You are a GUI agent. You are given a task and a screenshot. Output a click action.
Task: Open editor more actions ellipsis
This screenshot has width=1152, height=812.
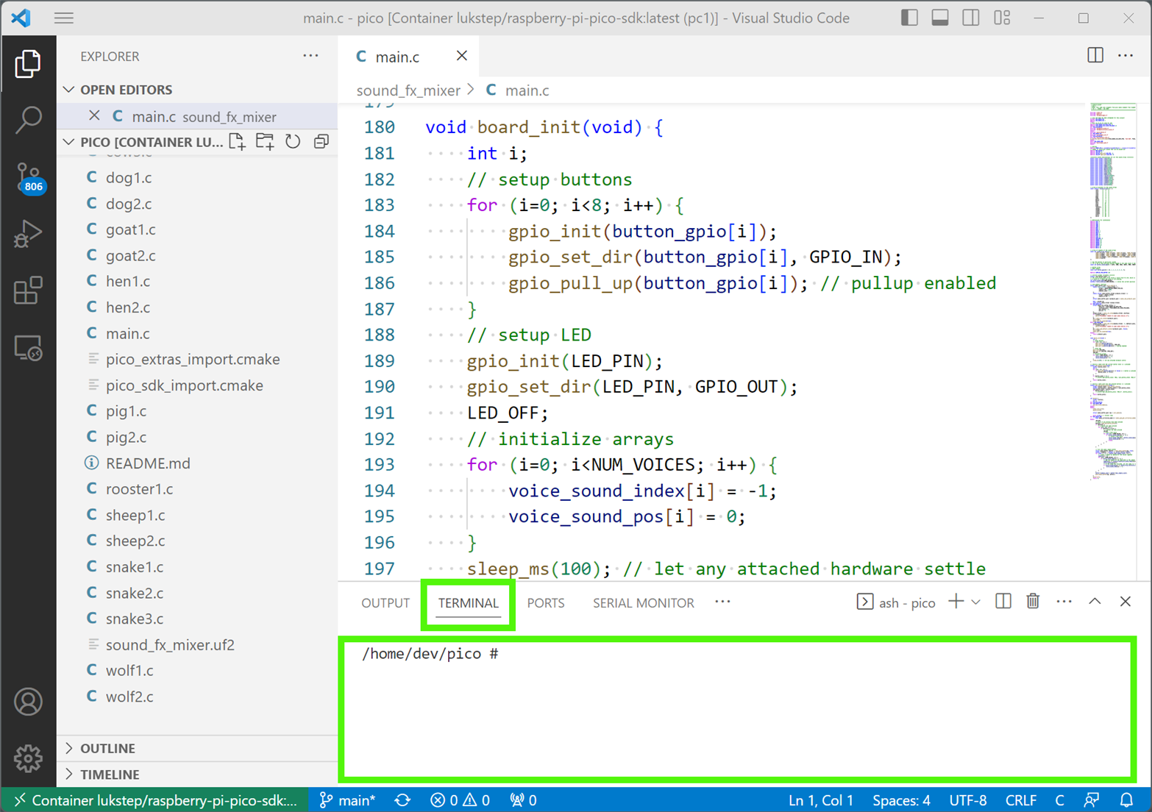[x=1126, y=55]
